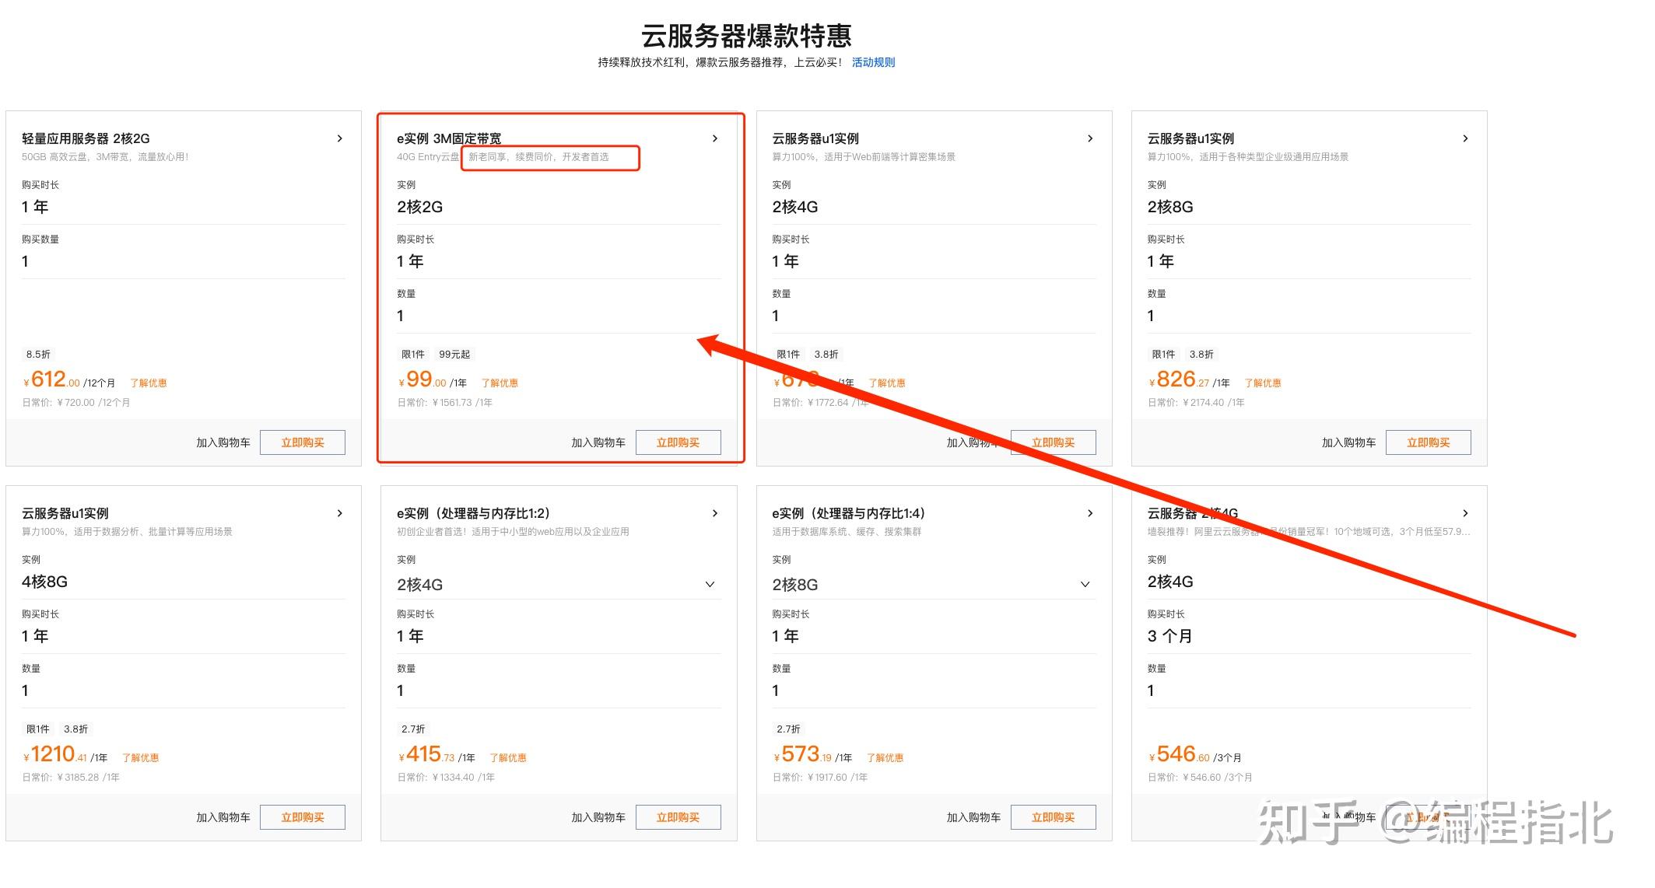Screen dimensions: 1655x888
Task: Buy now on u1实例 2核4G card
Action: click(1053, 442)
